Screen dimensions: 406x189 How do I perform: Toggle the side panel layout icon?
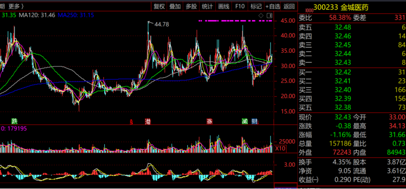point(270,15)
